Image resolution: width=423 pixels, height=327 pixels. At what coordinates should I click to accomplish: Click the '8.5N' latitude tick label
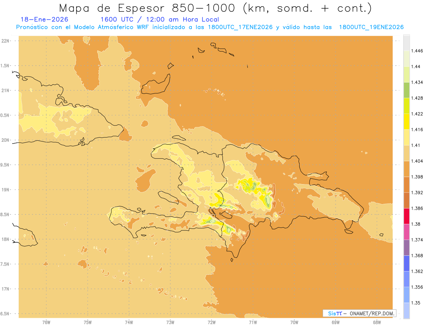pyautogui.click(x=5, y=214)
